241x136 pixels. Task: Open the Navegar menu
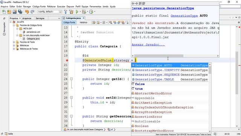pyautogui.click(x=27, y=6)
